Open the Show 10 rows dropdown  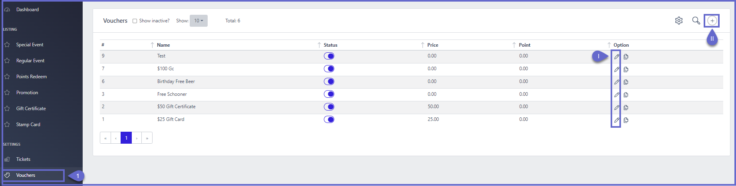point(198,21)
